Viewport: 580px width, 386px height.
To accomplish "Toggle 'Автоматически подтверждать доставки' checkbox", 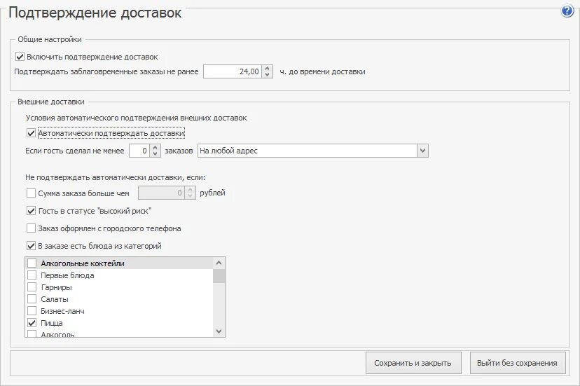I will [x=31, y=133].
